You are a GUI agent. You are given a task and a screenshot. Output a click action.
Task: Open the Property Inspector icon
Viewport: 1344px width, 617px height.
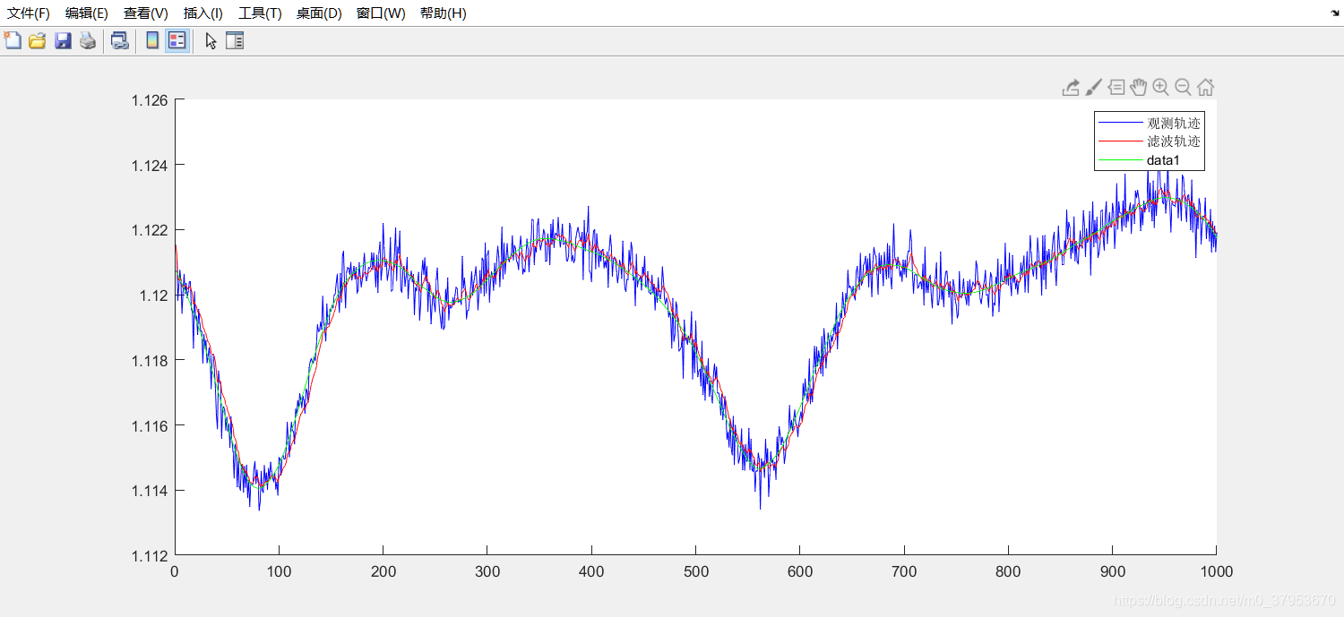coord(235,40)
